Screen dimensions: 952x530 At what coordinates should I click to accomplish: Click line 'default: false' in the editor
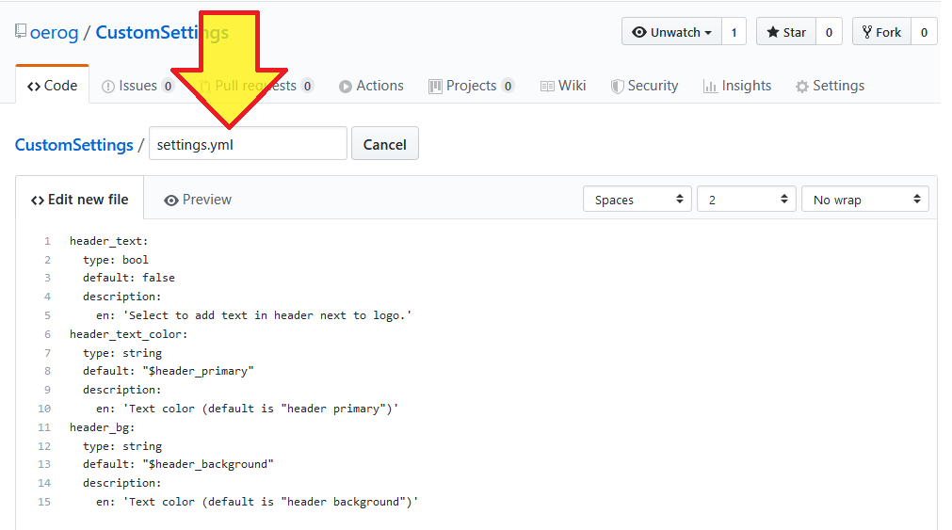(129, 278)
